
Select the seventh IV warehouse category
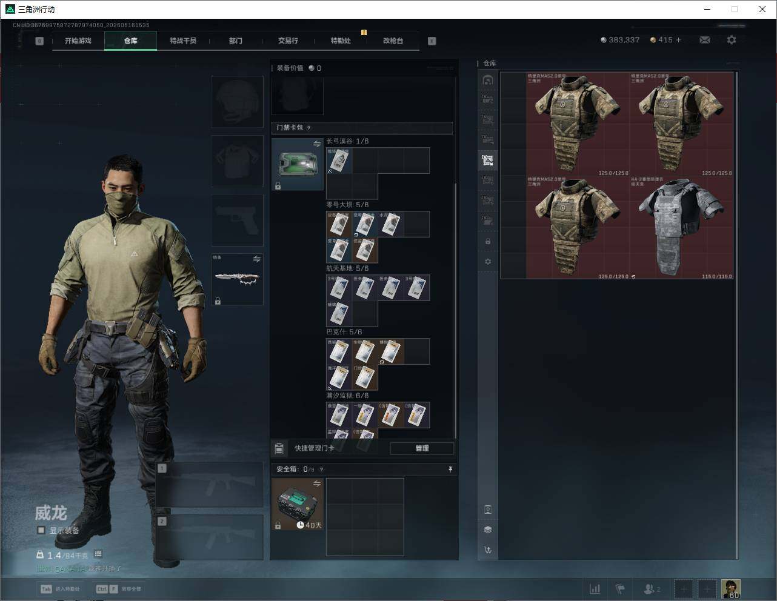(488, 220)
